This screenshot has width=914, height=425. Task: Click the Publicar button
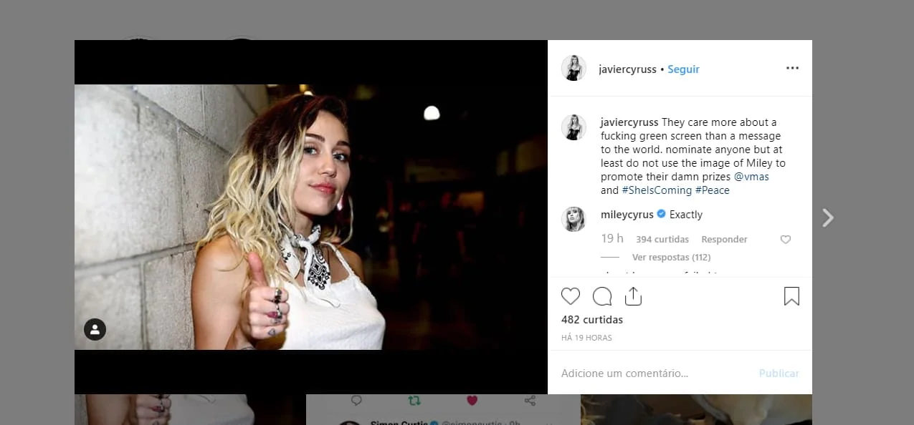point(779,373)
